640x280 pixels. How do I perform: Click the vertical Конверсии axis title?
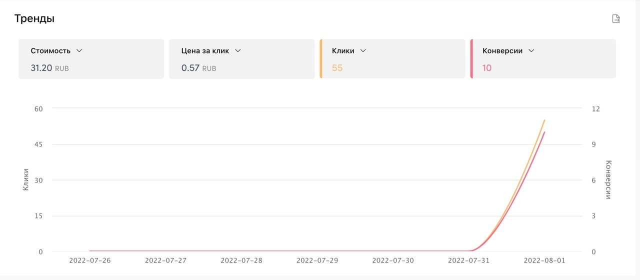(608, 179)
